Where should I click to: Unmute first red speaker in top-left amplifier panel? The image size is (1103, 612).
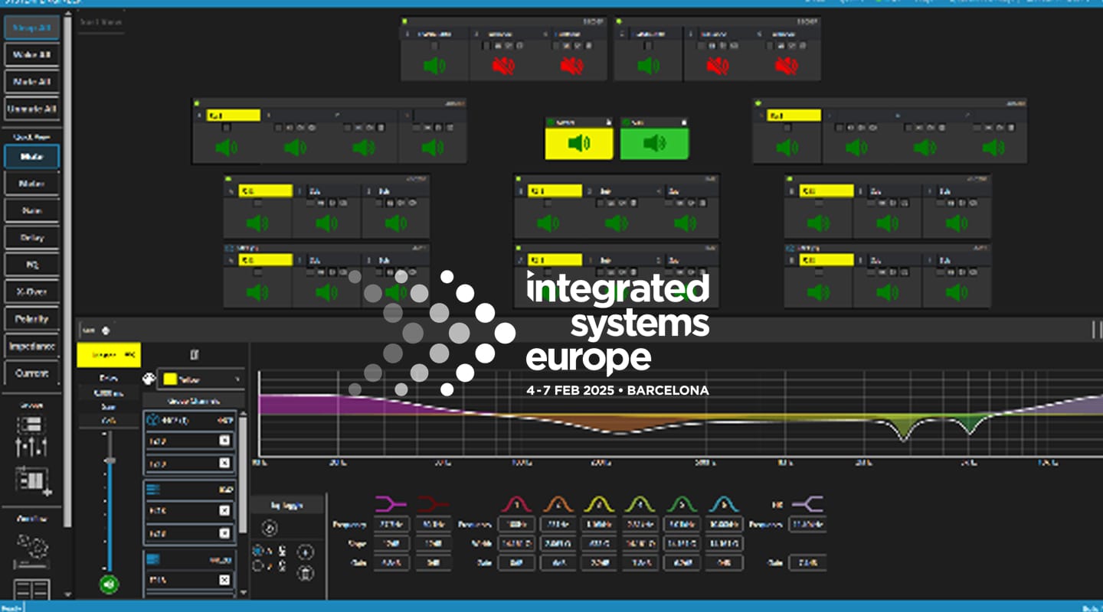(502, 66)
